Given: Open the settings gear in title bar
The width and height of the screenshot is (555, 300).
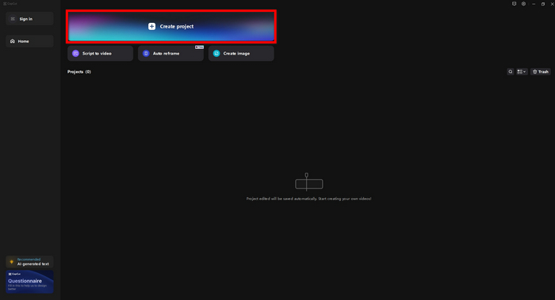Looking at the screenshot, I should click(x=523, y=4).
